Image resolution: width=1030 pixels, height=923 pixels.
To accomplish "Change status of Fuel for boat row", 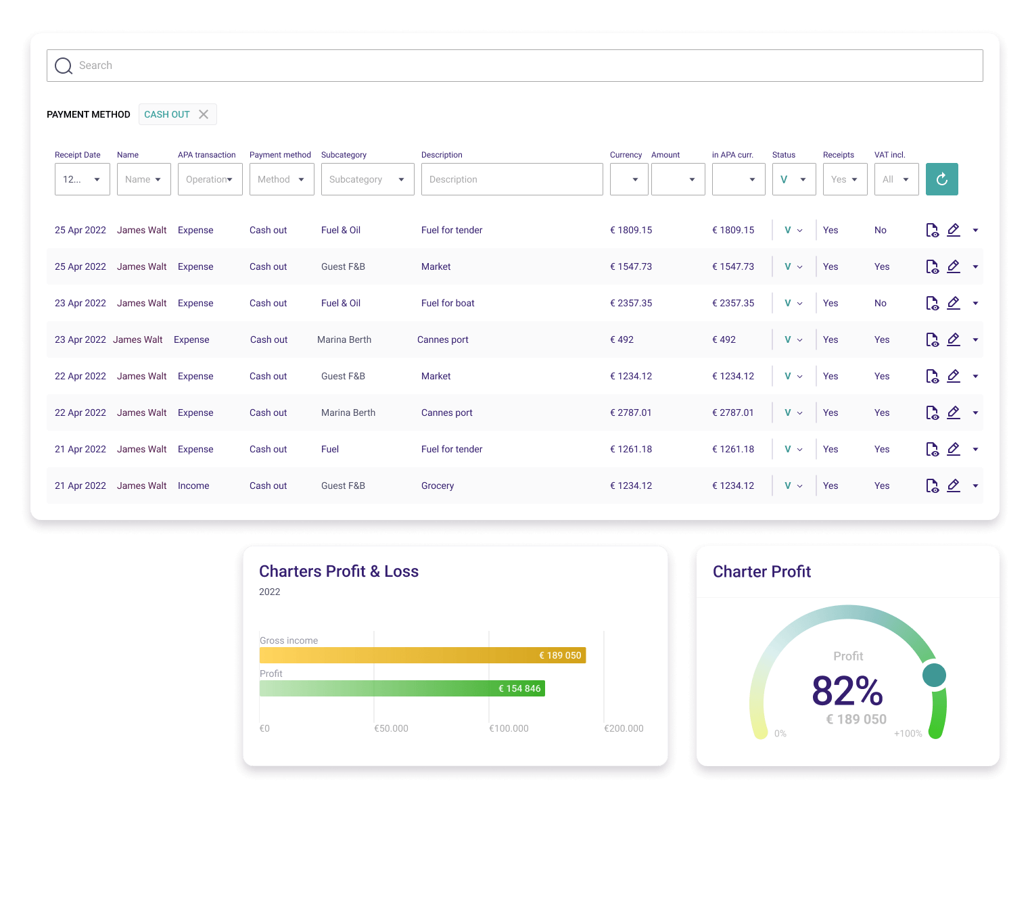I will click(793, 303).
